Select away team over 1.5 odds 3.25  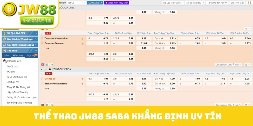(x=240, y=79)
